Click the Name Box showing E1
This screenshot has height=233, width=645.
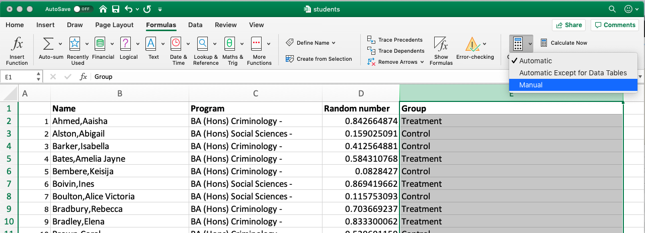pos(18,77)
